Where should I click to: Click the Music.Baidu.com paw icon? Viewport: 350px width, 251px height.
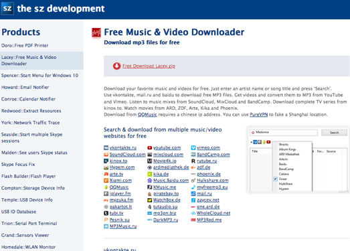(x=149, y=181)
